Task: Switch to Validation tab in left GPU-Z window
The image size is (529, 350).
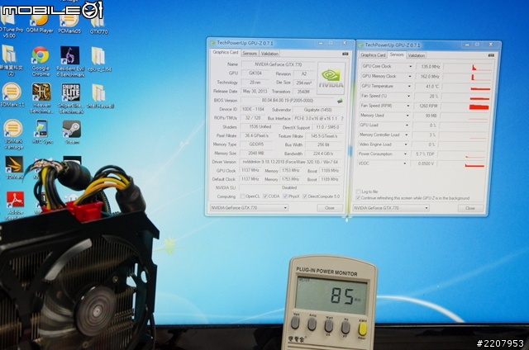Action: 269,54
